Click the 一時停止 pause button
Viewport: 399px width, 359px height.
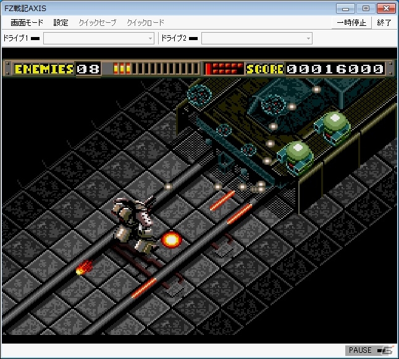pos(351,23)
